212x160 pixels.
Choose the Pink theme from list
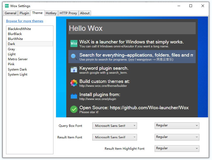pyautogui.click(x=11, y=64)
